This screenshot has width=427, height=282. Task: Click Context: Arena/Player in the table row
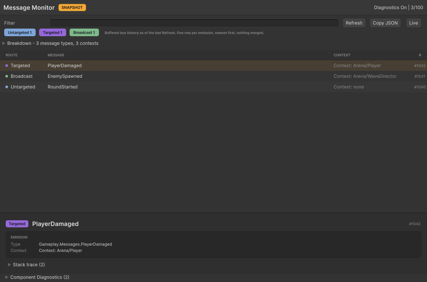357,66
